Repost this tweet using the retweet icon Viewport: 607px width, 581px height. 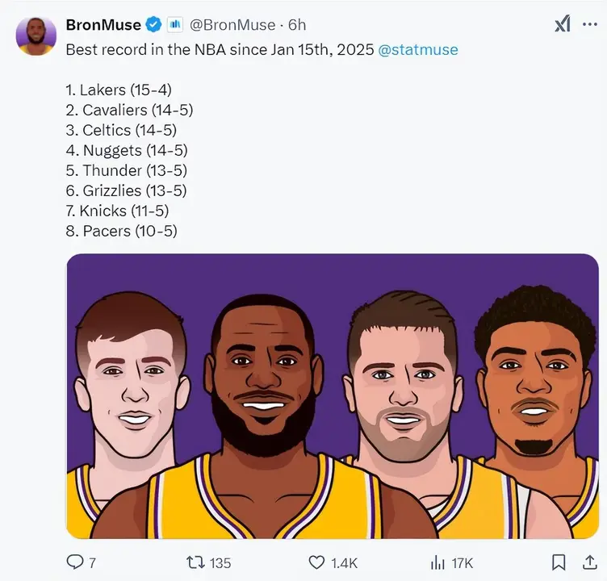(195, 562)
